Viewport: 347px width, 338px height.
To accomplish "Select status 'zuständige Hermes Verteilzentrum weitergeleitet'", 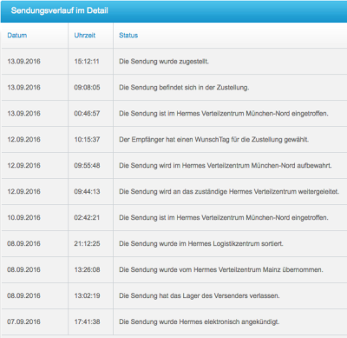I will (229, 192).
